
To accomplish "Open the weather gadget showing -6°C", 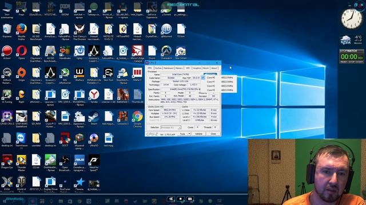I will click(x=351, y=40).
